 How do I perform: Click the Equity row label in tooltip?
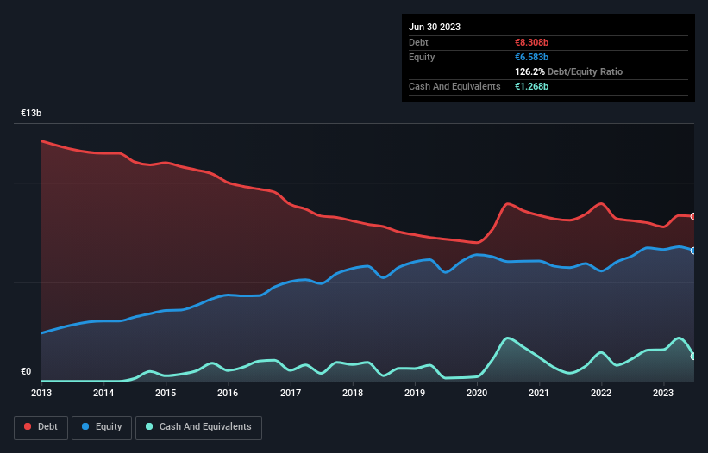point(422,57)
